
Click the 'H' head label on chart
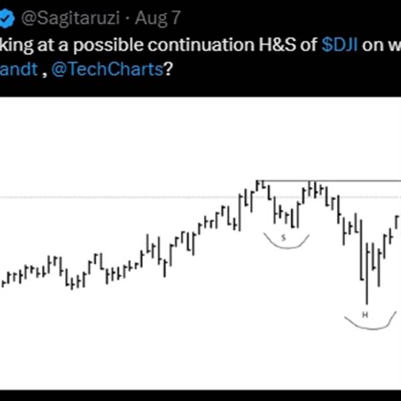click(366, 313)
